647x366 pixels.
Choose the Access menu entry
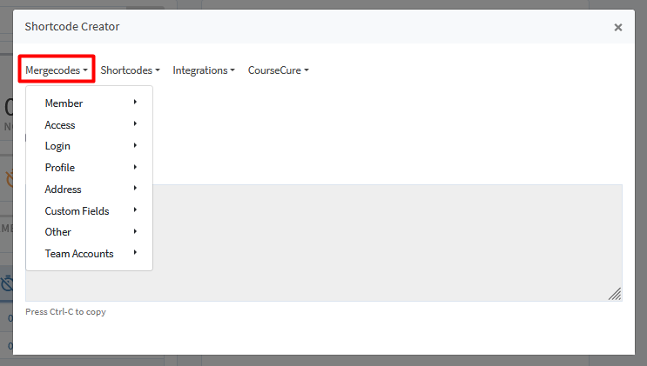click(x=89, y=125)
